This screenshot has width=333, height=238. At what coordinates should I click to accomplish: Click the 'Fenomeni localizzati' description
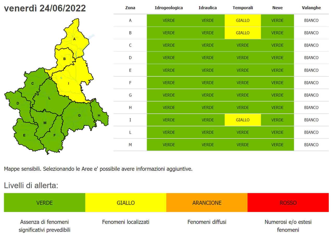[126, 222]
